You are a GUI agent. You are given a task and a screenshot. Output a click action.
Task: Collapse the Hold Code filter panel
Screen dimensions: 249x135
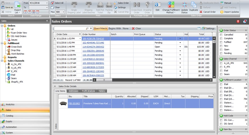pos(246,116)
